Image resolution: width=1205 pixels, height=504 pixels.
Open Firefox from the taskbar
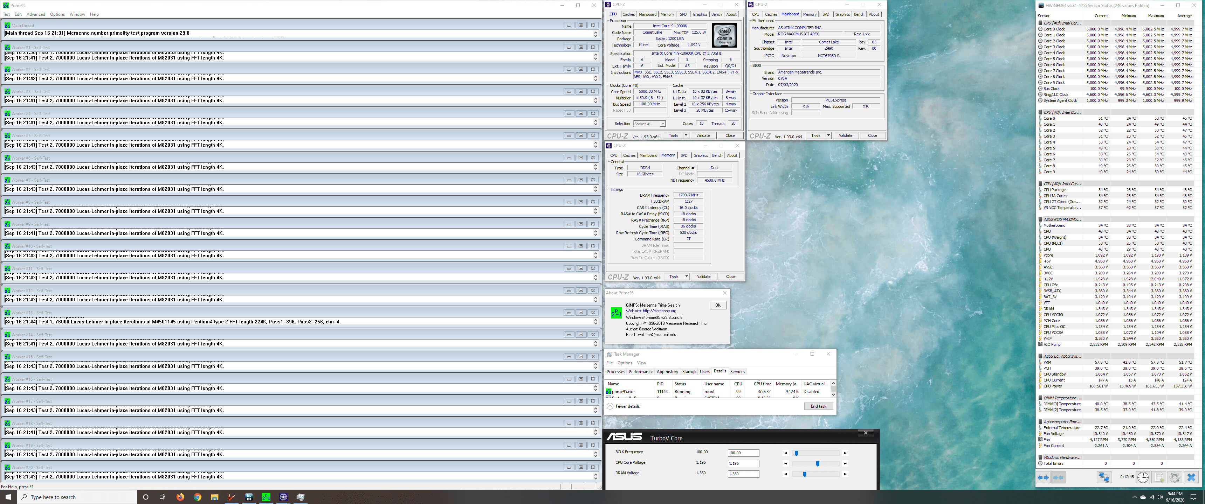[x=180, y=497]
